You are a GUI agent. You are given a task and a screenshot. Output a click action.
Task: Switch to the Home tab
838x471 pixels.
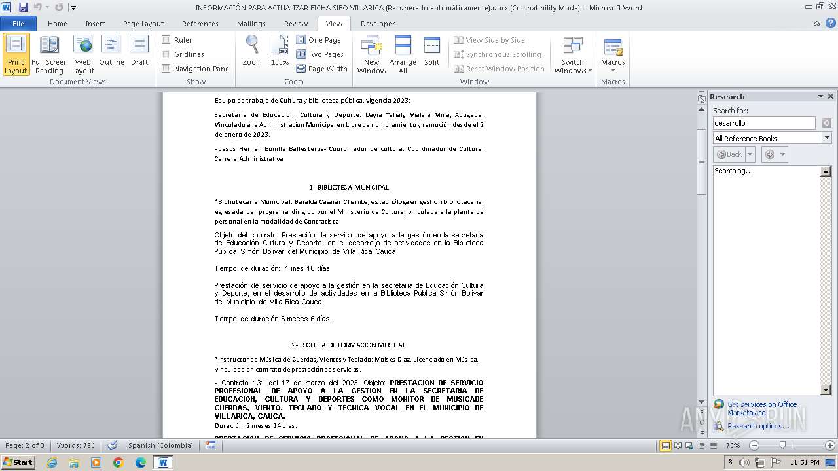tap(58, 24)
